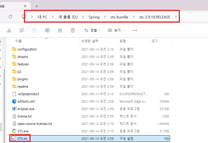Image resolution: width=208 pixels, height=143 pixels.
Task: Click sts-3.9.18.RELEASE breadcrumb
Action: pos(155,17)
